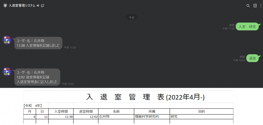Click the 今日 date label
Image resolution: width=263 pixels, height=125 pixels.
pyautogui.click(x=132, y=17)
